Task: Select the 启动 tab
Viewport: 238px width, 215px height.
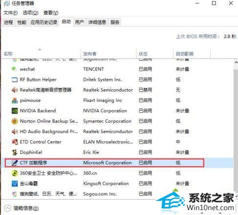Action: pyautogui.click(x=66, y=22)
